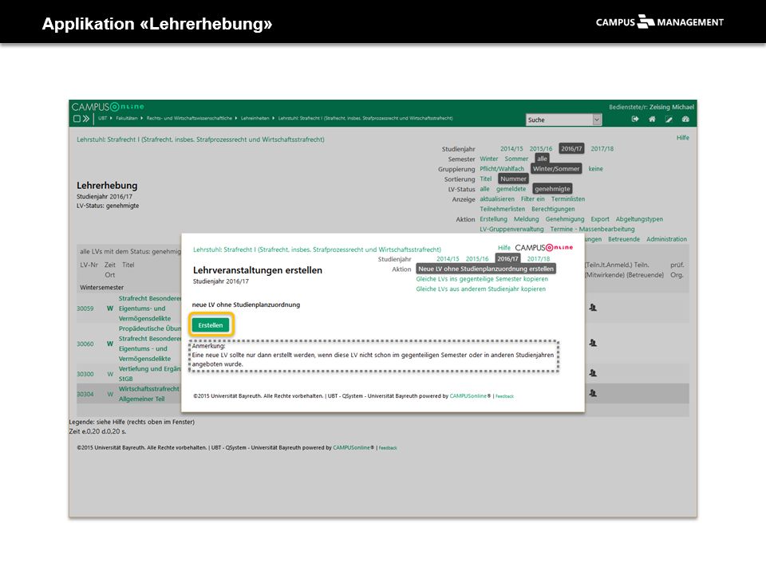Open Teilnehmerlisten
The image size is (766, 574).
click(502, 209)
